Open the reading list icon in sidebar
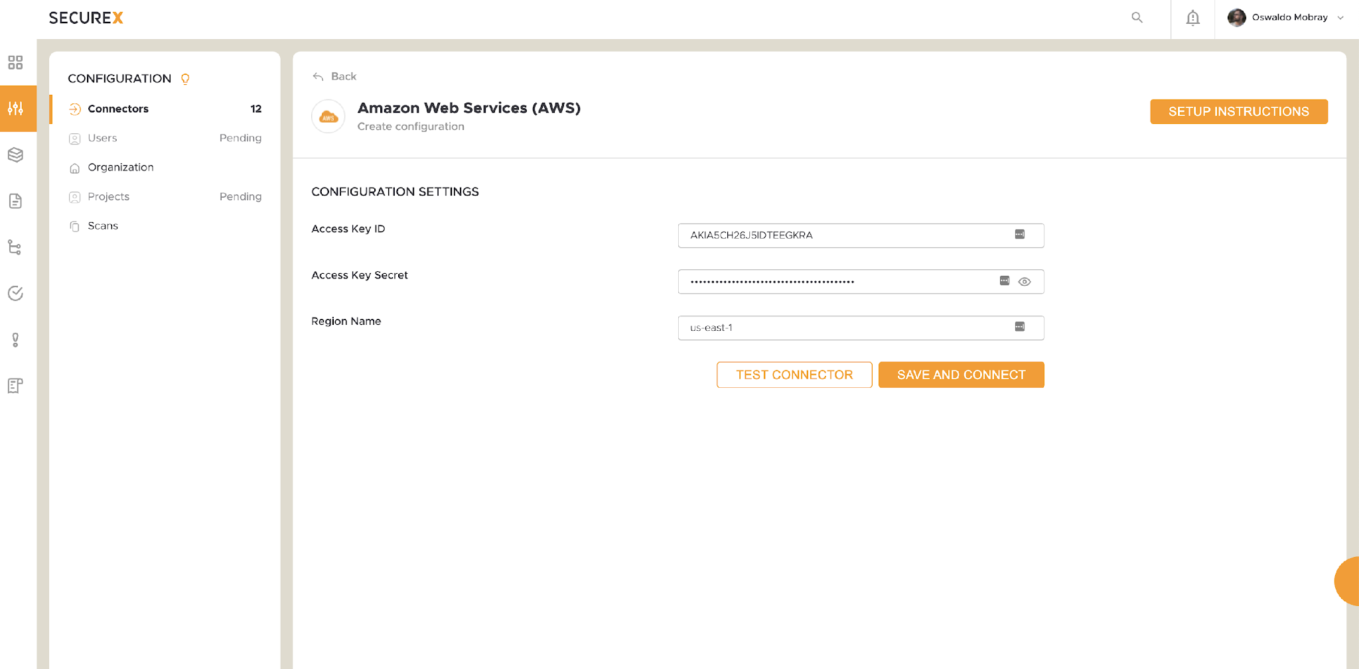1359x669 pixels. pos(15,386)
